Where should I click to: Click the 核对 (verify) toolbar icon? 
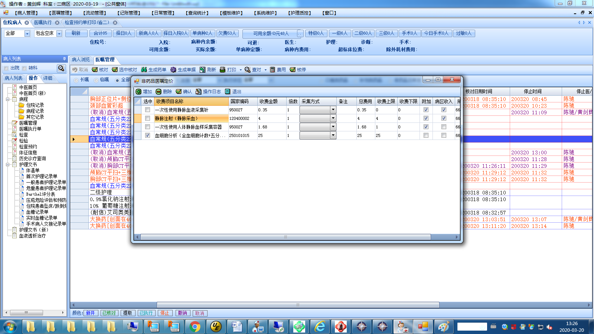point(95,70)
